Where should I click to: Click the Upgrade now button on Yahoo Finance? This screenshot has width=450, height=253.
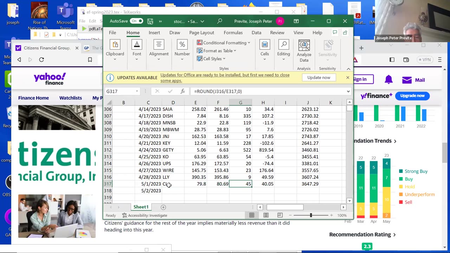(x=412, y=96)
